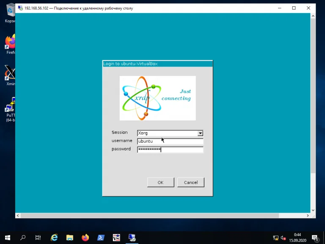Cancel the xrdp login dialog
Image resolution: width=325 pixels, height=244 pixels.
[191, 183]
